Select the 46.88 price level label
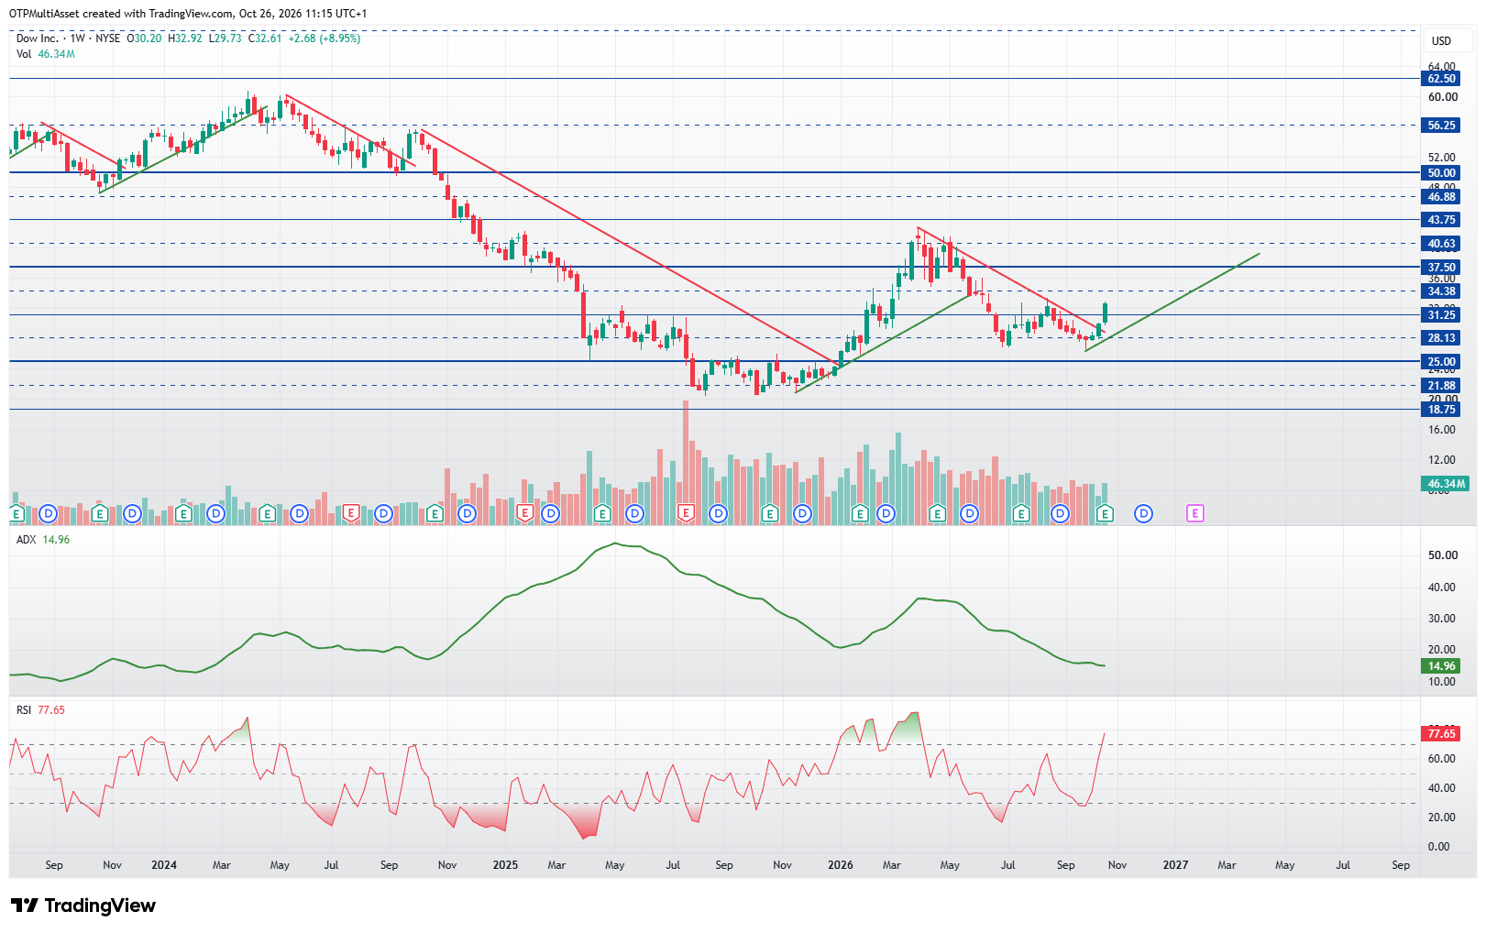1486x933 pixels. click(1441, 196)
